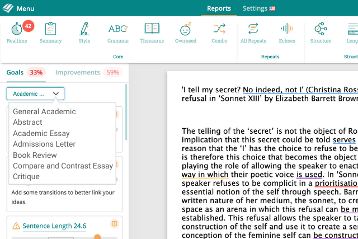Click the Sentence Length slider handle
Viewport: 358px width, 239px height.
coord(97,237)
